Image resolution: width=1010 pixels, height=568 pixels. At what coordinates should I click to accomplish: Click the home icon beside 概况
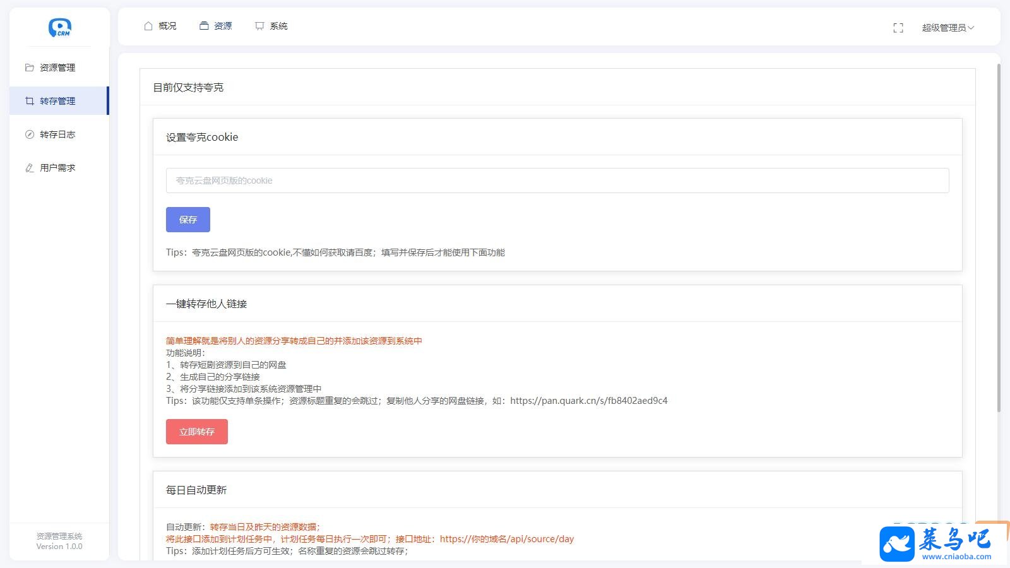point(148,26)
